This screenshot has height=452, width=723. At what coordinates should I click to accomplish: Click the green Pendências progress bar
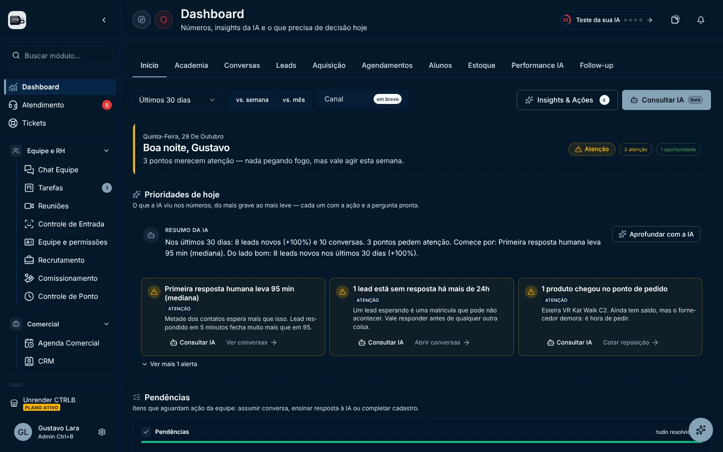422,442
